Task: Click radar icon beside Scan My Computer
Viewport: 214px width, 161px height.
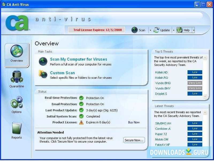Action: click(43, 61)
